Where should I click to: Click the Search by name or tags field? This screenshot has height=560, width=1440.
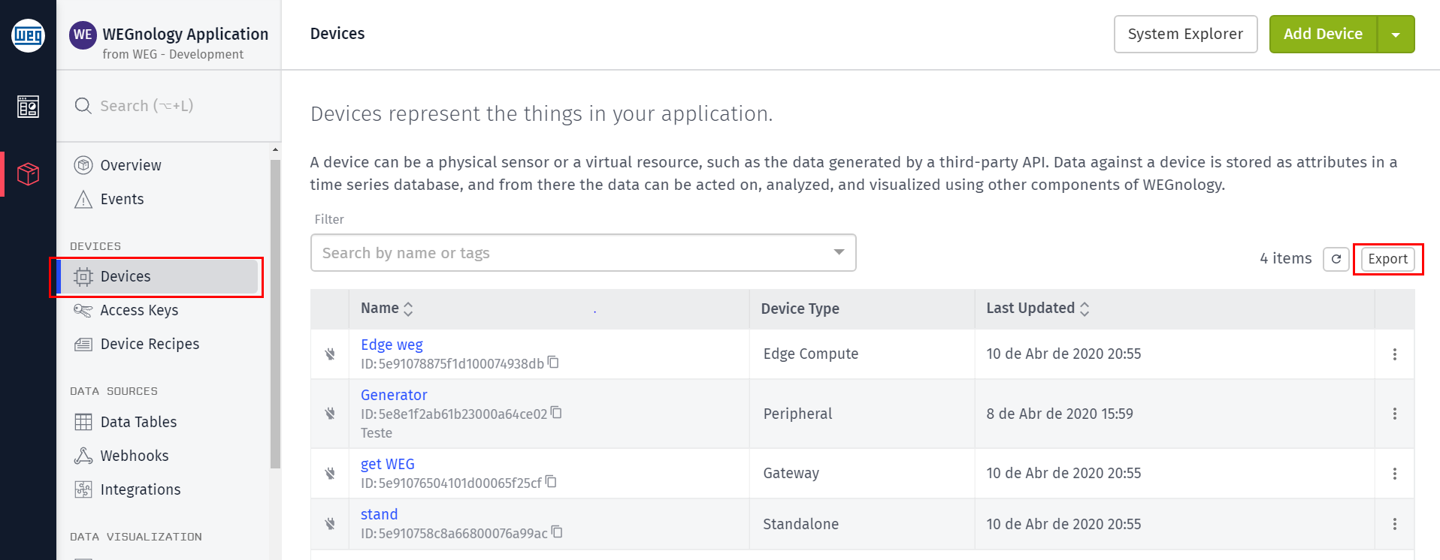583,253
